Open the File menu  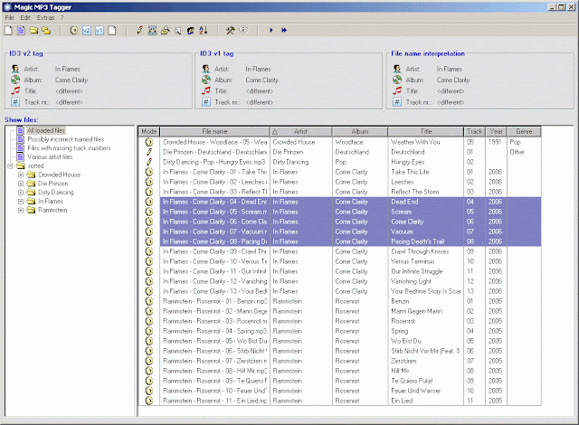click(x=10, y=18)
